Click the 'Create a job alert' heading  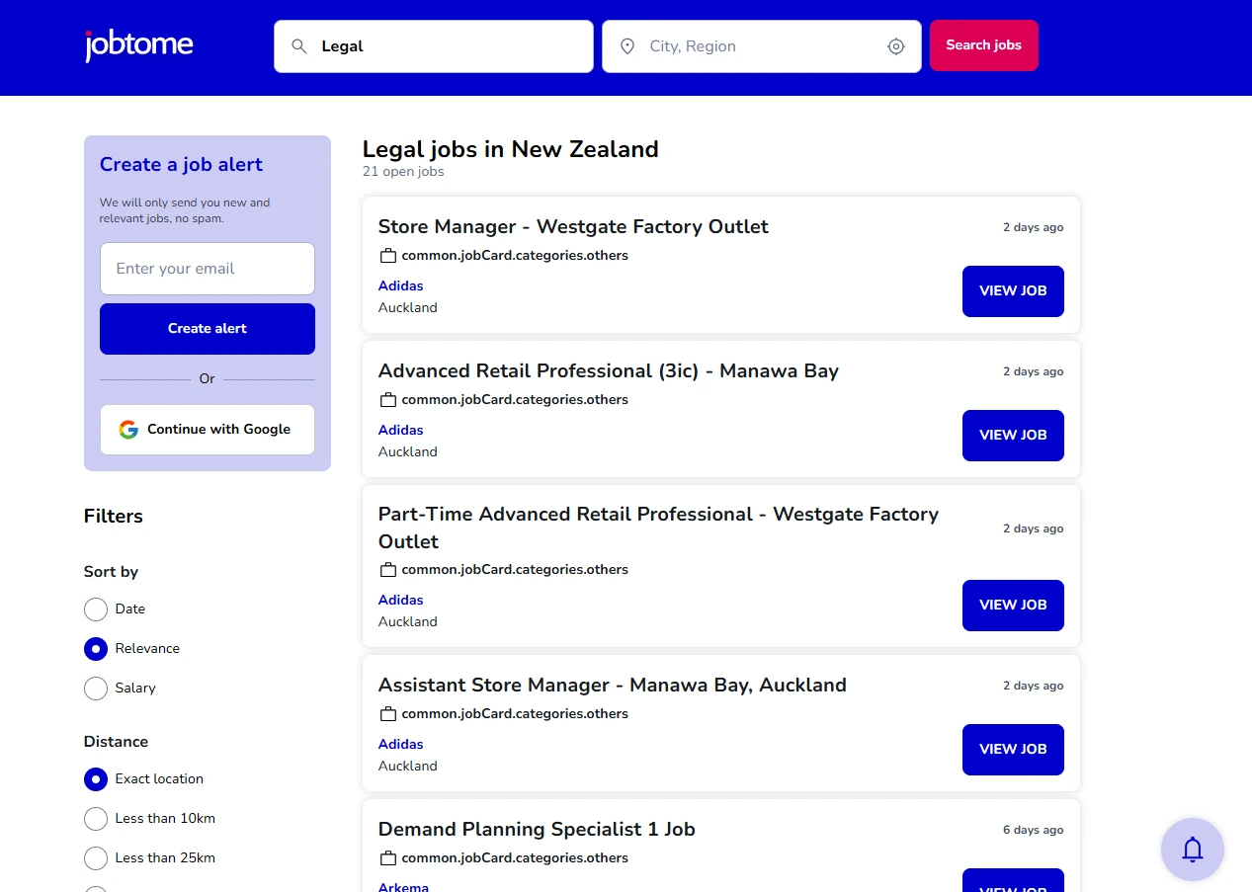tap(181, 165)
